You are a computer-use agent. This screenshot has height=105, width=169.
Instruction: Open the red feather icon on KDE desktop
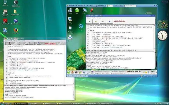pyautogui.click(x=92, y=11)
